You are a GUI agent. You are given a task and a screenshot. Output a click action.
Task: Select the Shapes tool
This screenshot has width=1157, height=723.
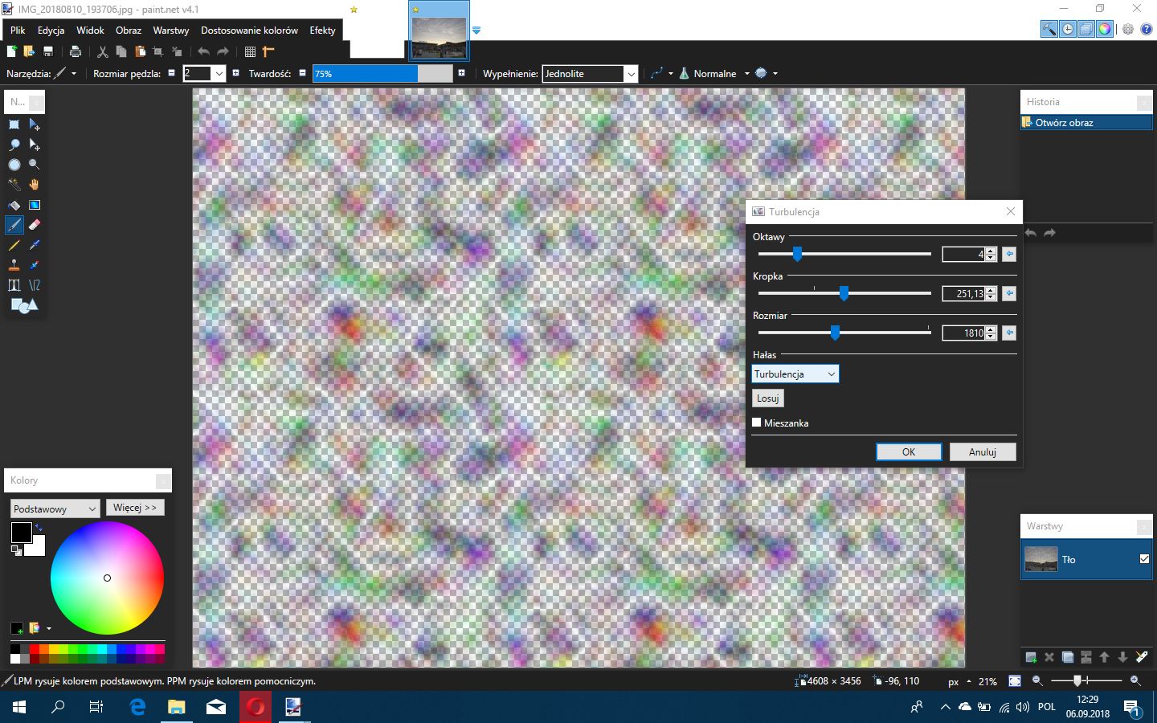coord(24,305)
